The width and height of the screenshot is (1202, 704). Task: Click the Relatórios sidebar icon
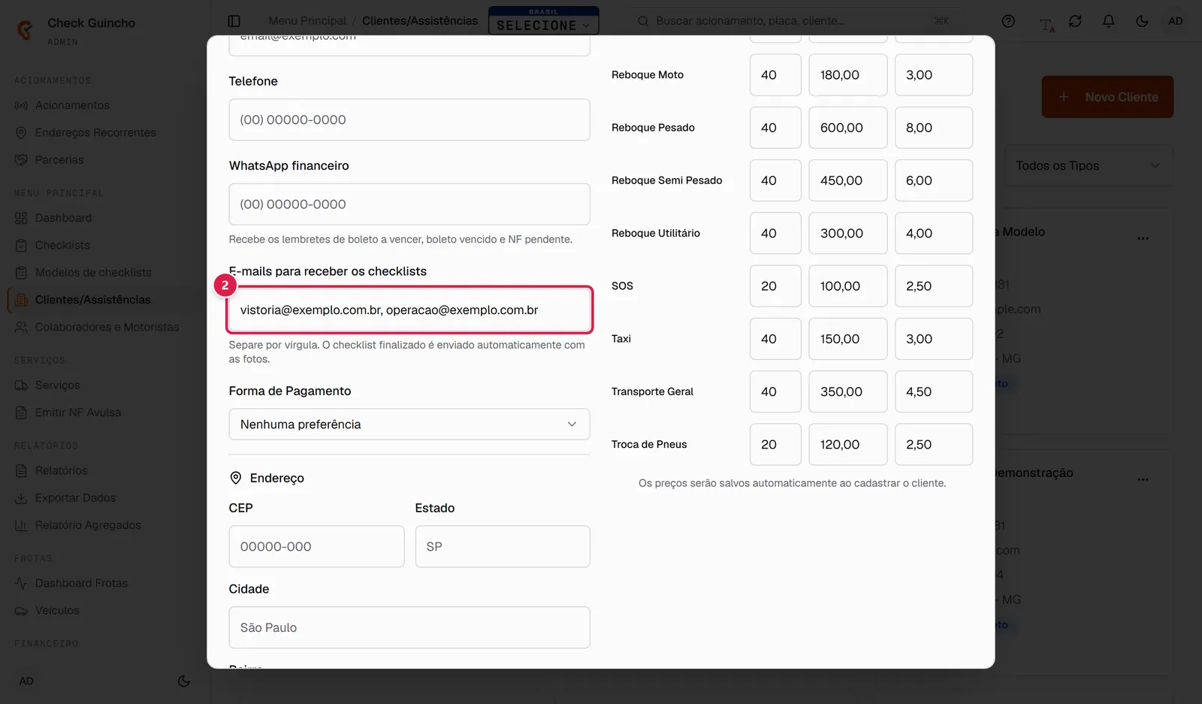[x=21, y=470]
